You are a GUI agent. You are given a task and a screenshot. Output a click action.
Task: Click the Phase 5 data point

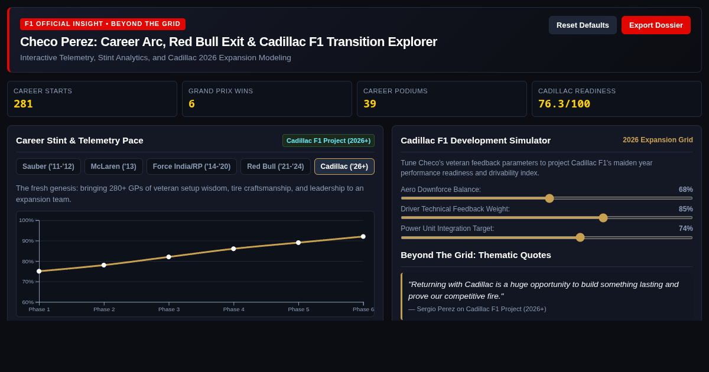tap(298, 243)
